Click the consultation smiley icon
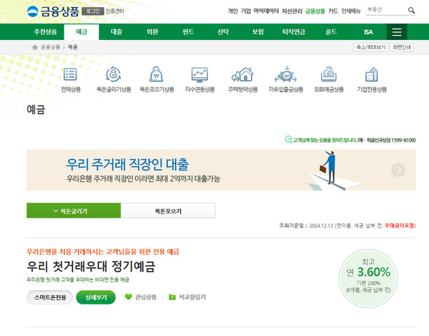This screenshot has width=429, height=336. pyautogui.click(x=288, y=139)
